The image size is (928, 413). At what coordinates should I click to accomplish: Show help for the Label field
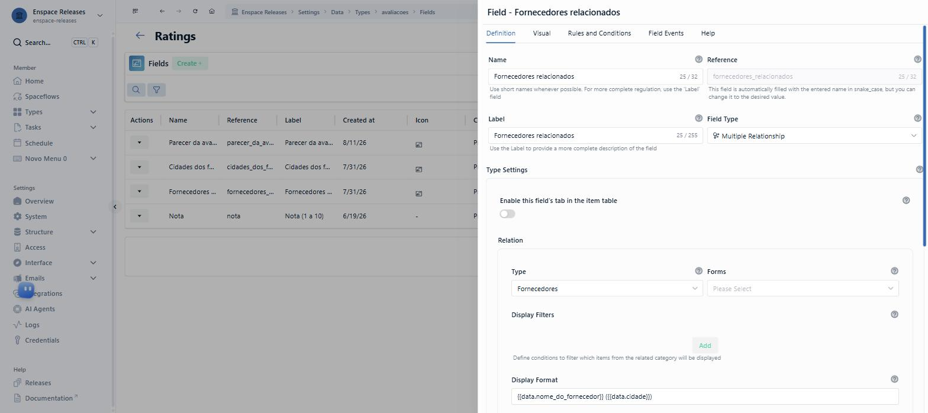click(698, 118)
